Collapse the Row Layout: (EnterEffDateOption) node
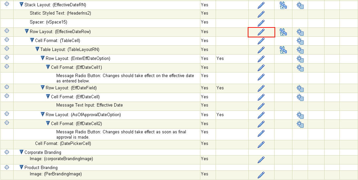This screenshot has height=180, width=358. (x=42, y=58)
